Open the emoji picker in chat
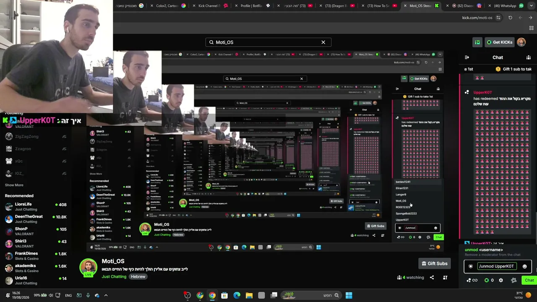Screen dimensions: 537x302 [x=524, y=266]
